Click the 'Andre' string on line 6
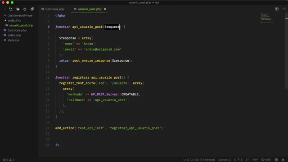288x162 pixels. tap(88, 44)
